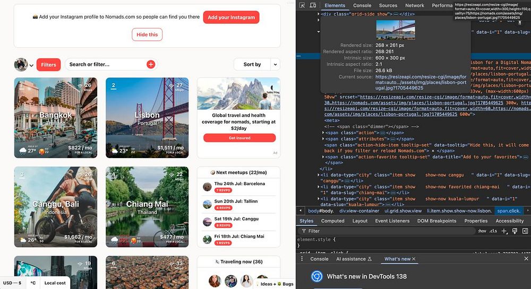The image size is (531, 289).
Task: Click the Chrome logo in What's new
Action: (316, 276)
